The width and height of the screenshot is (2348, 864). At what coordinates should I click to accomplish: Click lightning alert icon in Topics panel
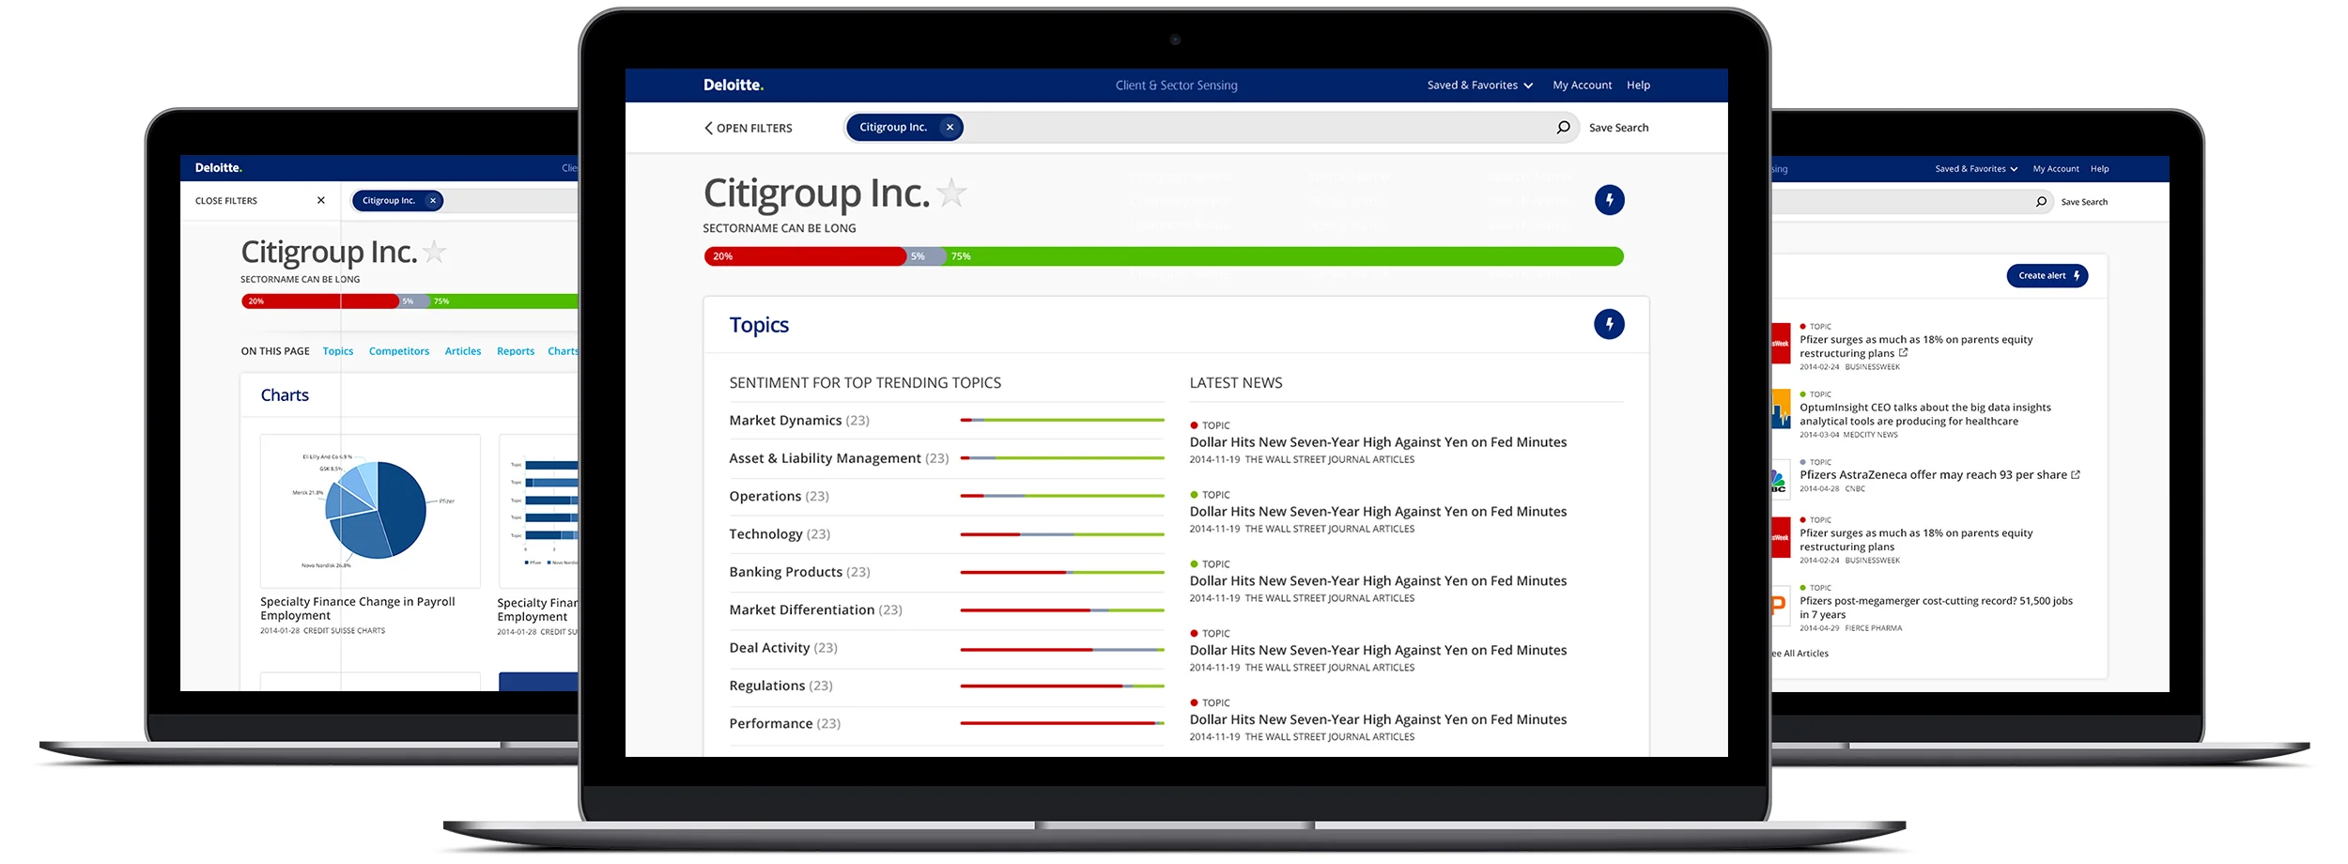[1610, 325]
